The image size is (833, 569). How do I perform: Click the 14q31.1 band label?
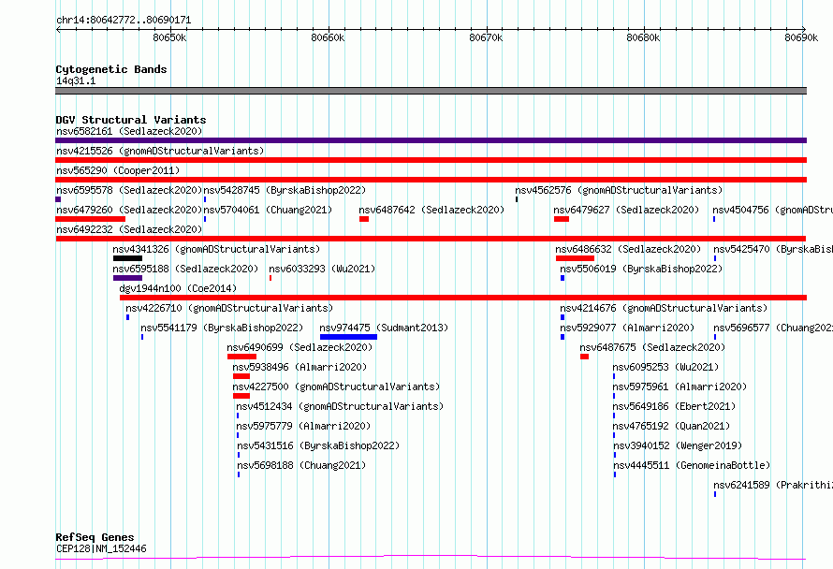point(76,80)
